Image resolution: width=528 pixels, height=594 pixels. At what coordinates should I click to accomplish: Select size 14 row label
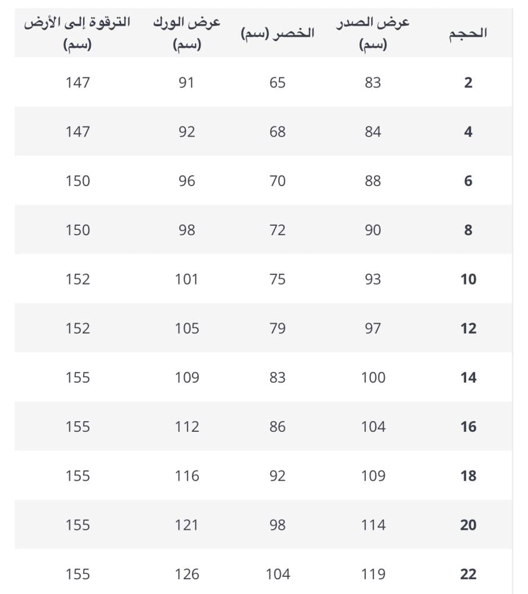(x=468, y=378)
